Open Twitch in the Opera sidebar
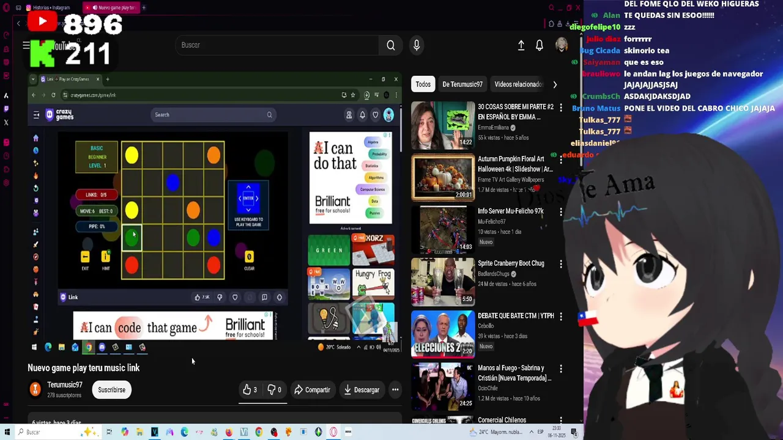 pos(6,109)
